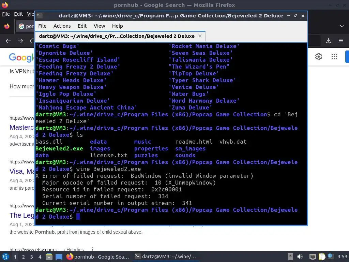This screenshot has height=262, width=349.
Task: Click 'license.txt' in terminal listing
Action: coord(109,155)
